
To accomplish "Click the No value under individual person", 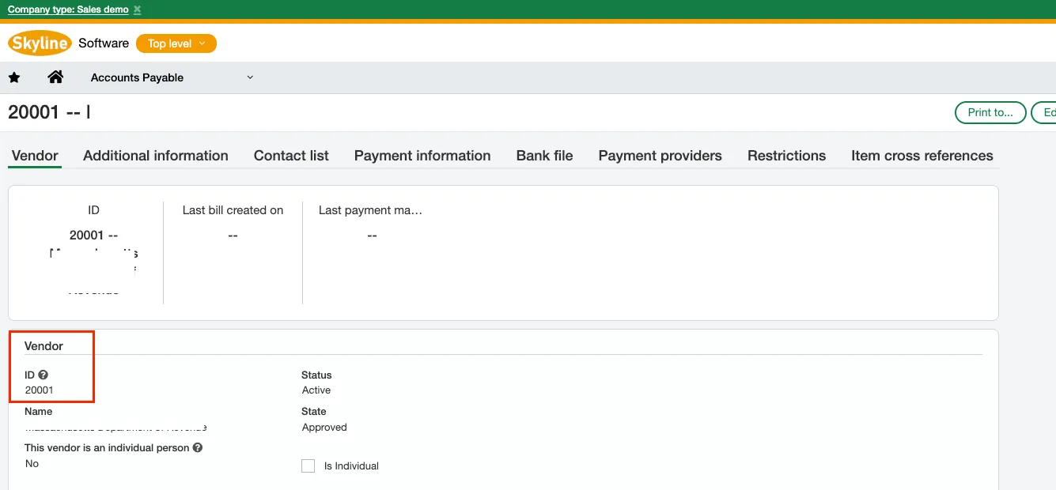I will (x=32, y=464).
